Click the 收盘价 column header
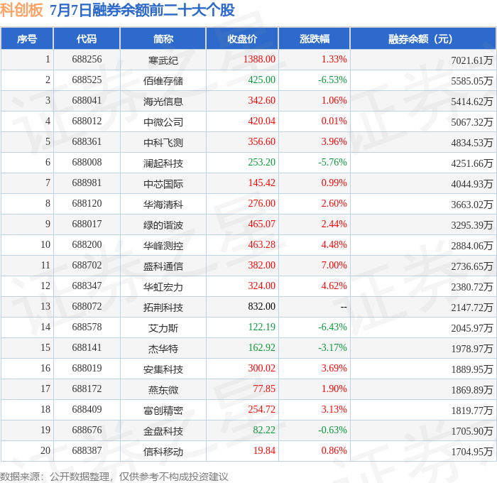 pos(242,38)
